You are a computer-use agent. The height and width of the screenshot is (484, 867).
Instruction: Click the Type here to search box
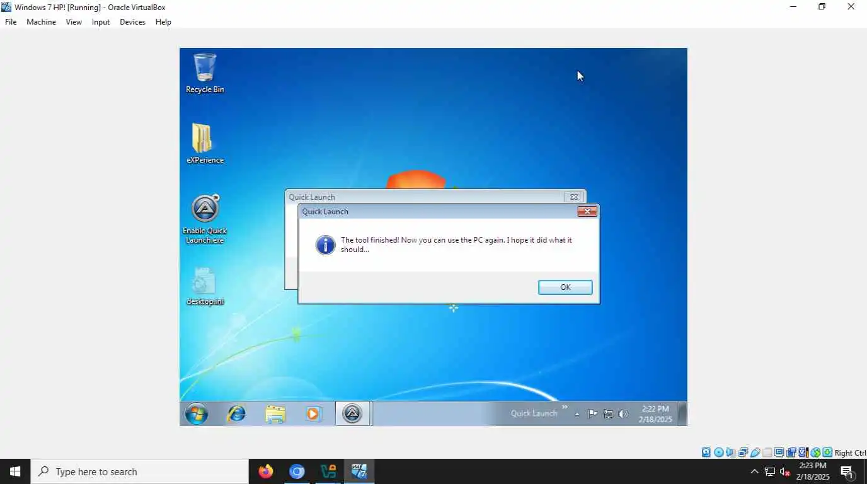click(x=139, y=471)
